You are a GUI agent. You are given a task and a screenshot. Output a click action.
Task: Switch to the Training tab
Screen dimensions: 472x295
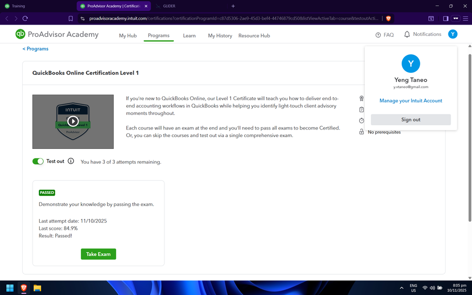tap(38, 6)
